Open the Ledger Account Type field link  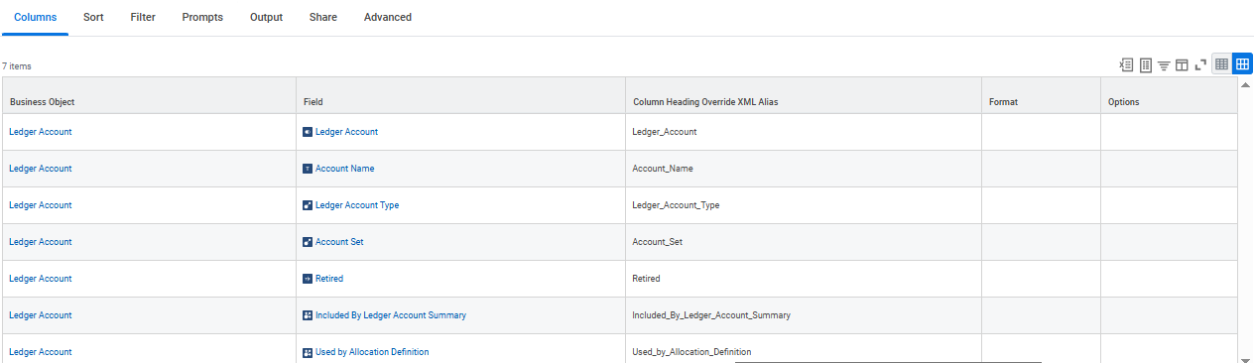(x=357, y=205)
